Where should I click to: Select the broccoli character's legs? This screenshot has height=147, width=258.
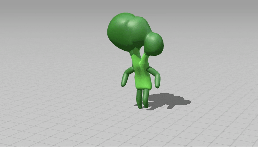[142, 98]
